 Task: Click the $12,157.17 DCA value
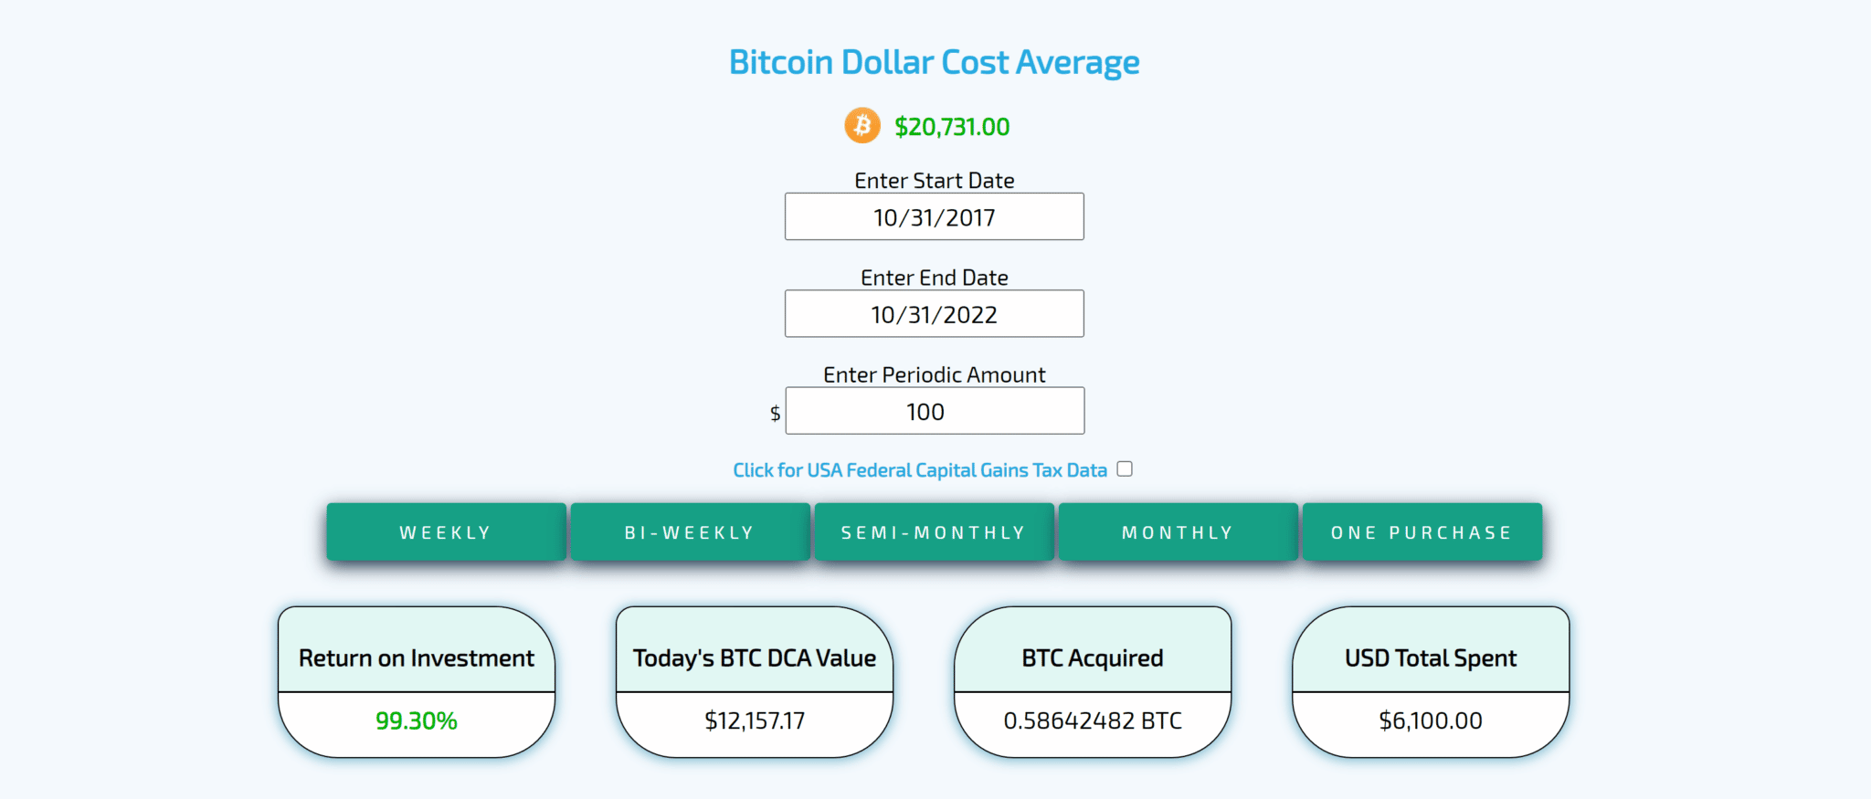coord(755,720)
